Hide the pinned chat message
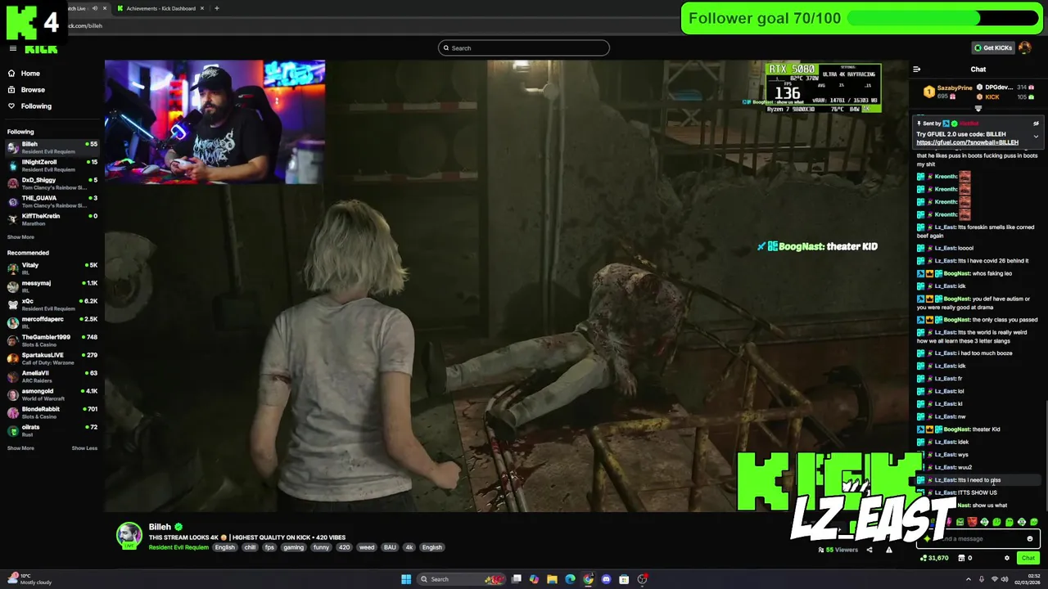The height and width of the screenshot is (589, 1048). tap(1036, 124)
